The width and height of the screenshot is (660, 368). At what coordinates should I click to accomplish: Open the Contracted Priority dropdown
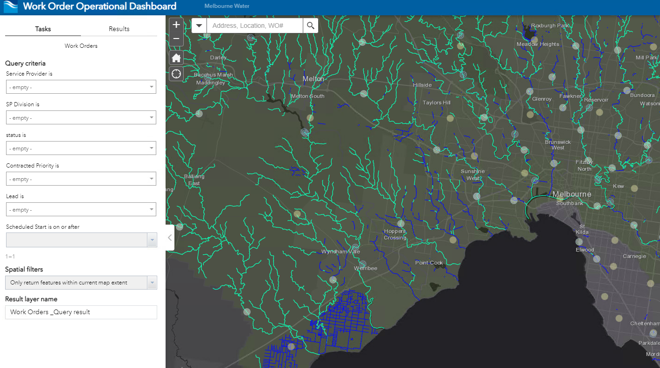coord(152,179)
